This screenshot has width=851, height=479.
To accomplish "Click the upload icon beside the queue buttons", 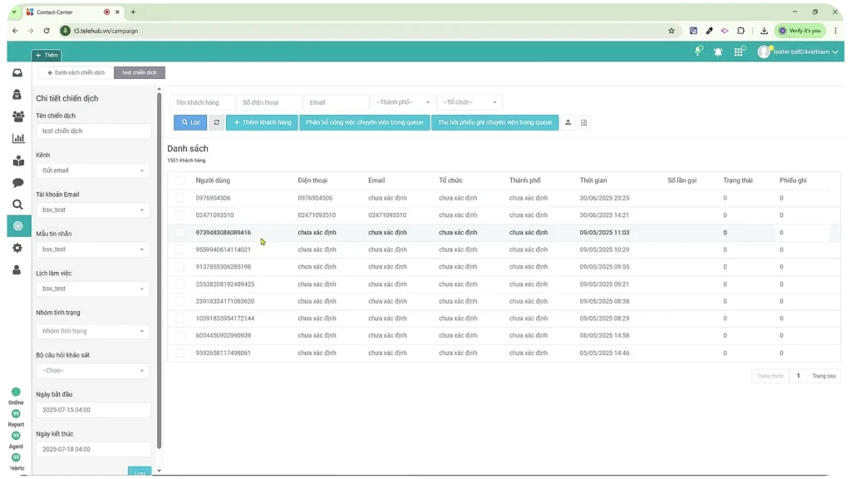I will (x=568, y=122).
